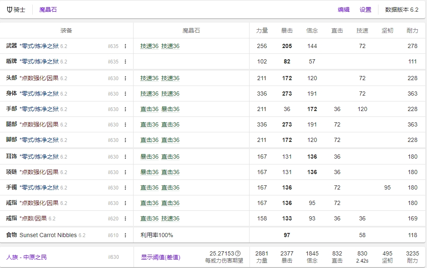Open the 身体 row three-dot menu

click(x=125, y=94)
